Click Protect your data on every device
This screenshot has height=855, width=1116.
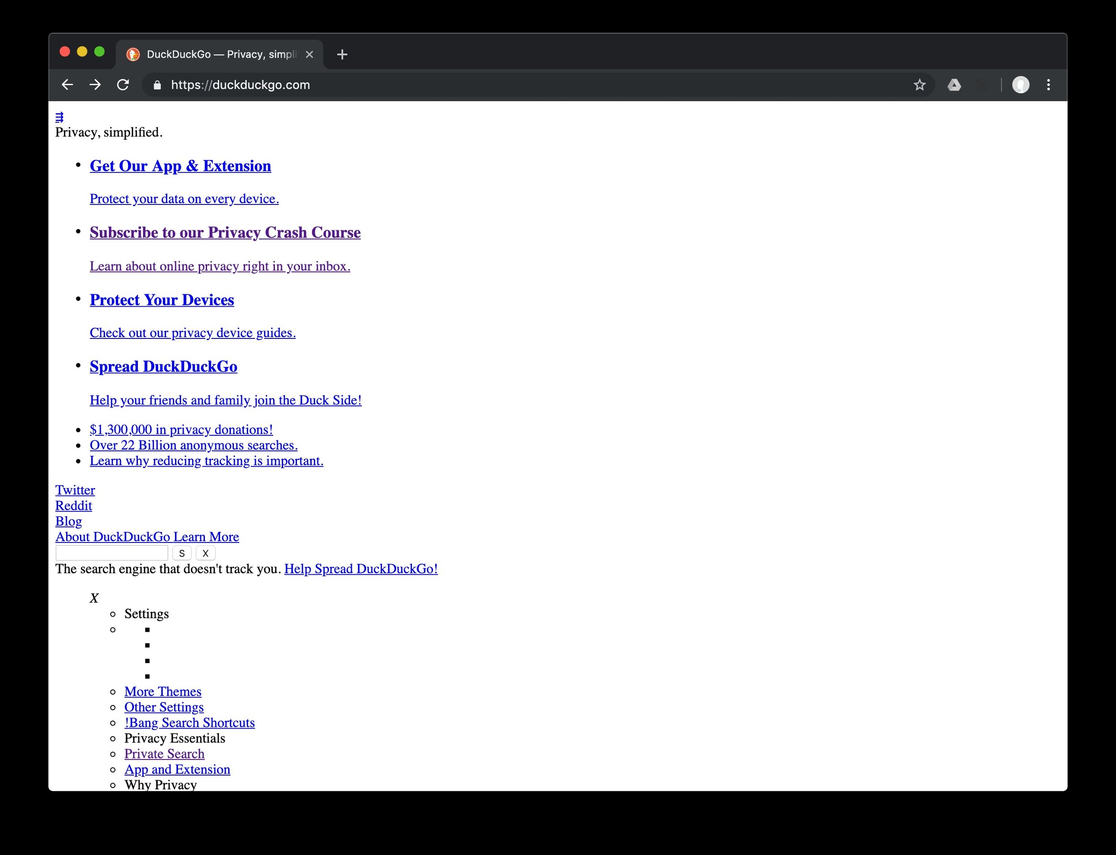184,199
